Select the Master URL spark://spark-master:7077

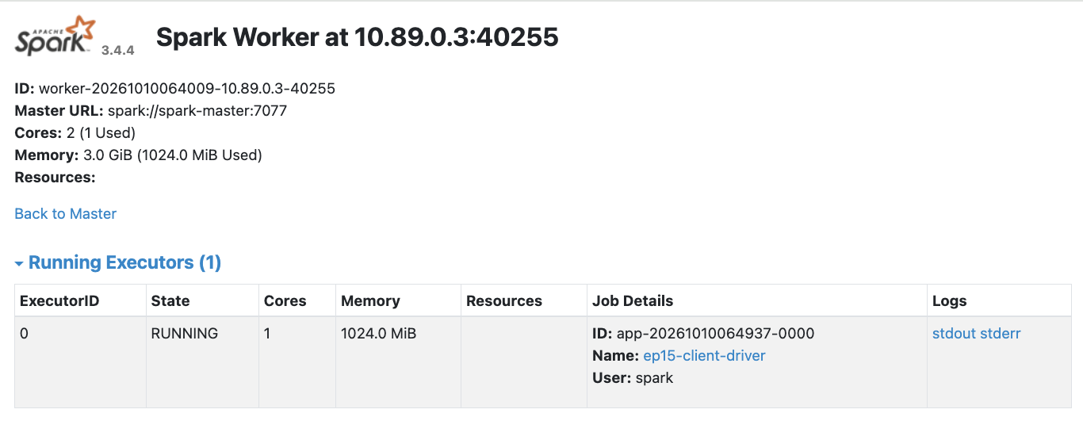pyautogui.click(x=197, y=110)
